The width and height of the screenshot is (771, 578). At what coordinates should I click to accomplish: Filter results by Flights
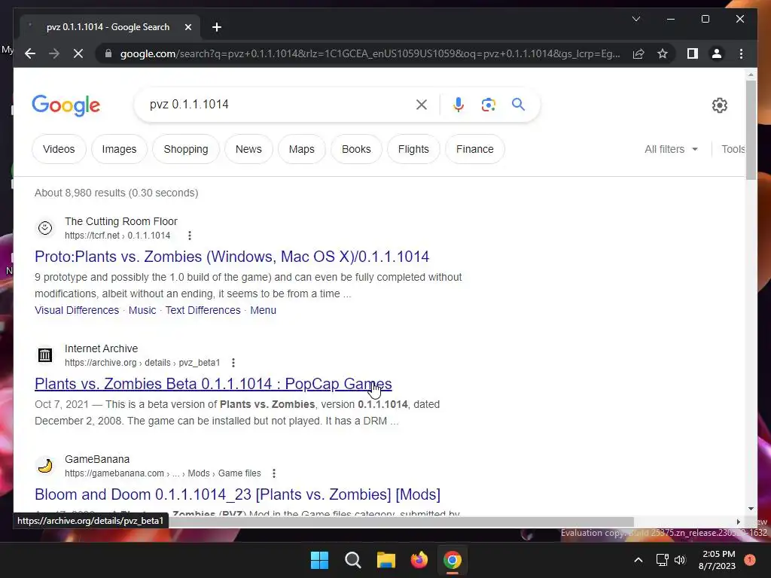(413, 149)
